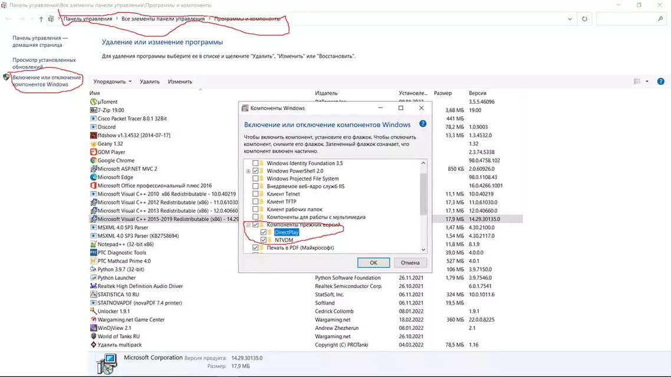
Task: Expand the Windows PowerShell 2.0 tree node
Action: point(248,171)
